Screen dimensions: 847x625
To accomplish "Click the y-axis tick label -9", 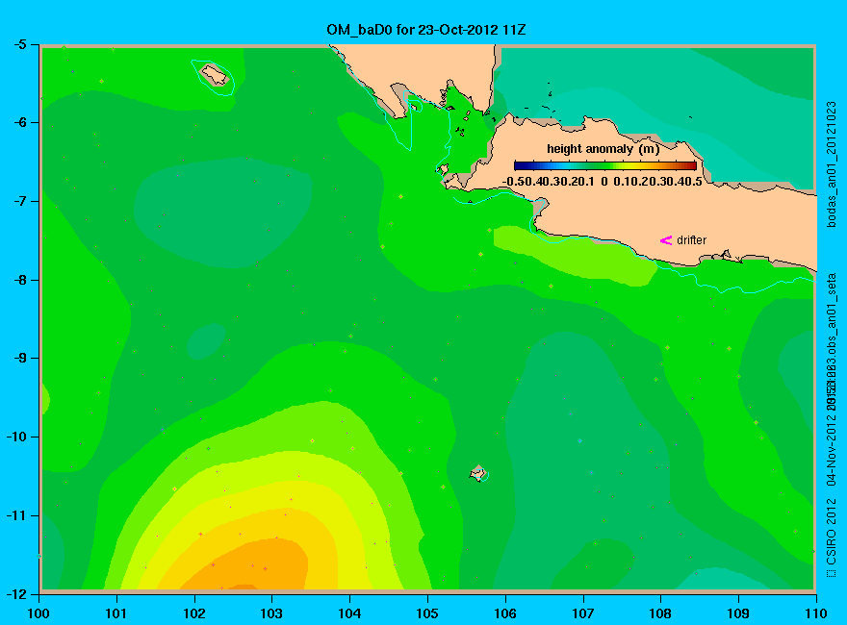I will pos(19,358).
